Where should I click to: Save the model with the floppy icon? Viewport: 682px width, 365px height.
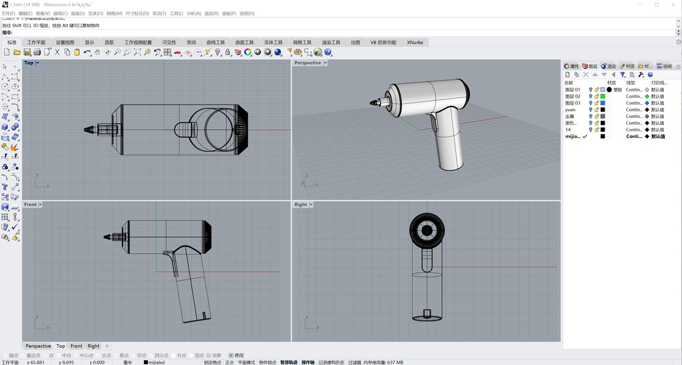coord(27,52)
